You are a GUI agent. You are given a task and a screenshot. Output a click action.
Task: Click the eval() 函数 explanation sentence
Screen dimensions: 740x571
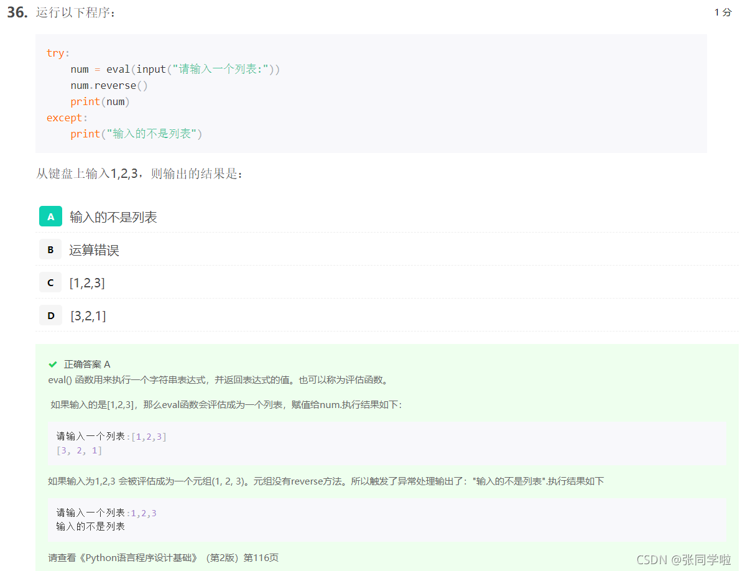pos(219,380)
